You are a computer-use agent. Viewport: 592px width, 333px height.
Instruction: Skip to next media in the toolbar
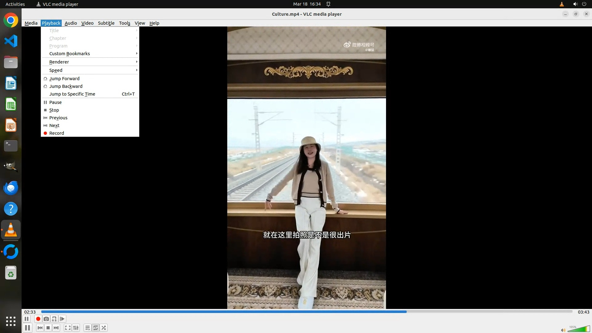56,328
